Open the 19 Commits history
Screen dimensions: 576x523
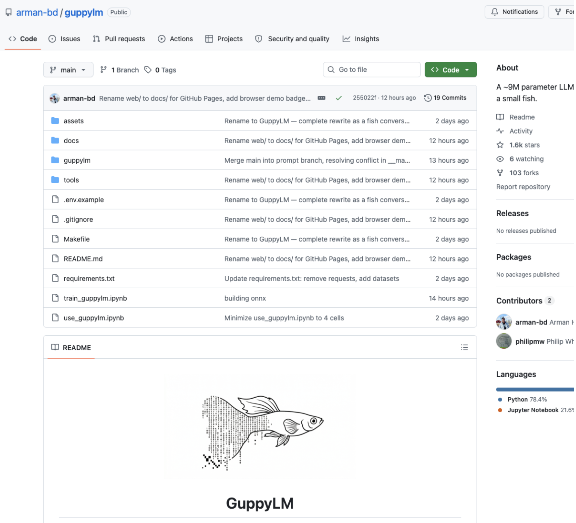pyautogui.click(x=445, y=98)
